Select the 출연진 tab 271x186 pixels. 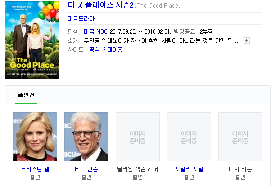(x=26, y=95)
